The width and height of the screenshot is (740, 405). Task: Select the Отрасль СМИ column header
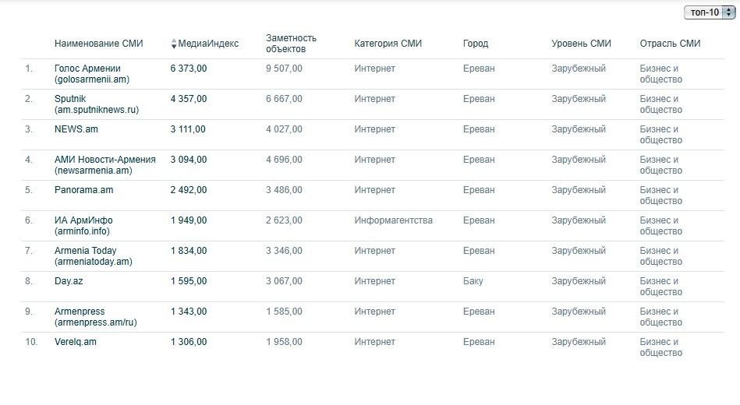coord(670,44)
